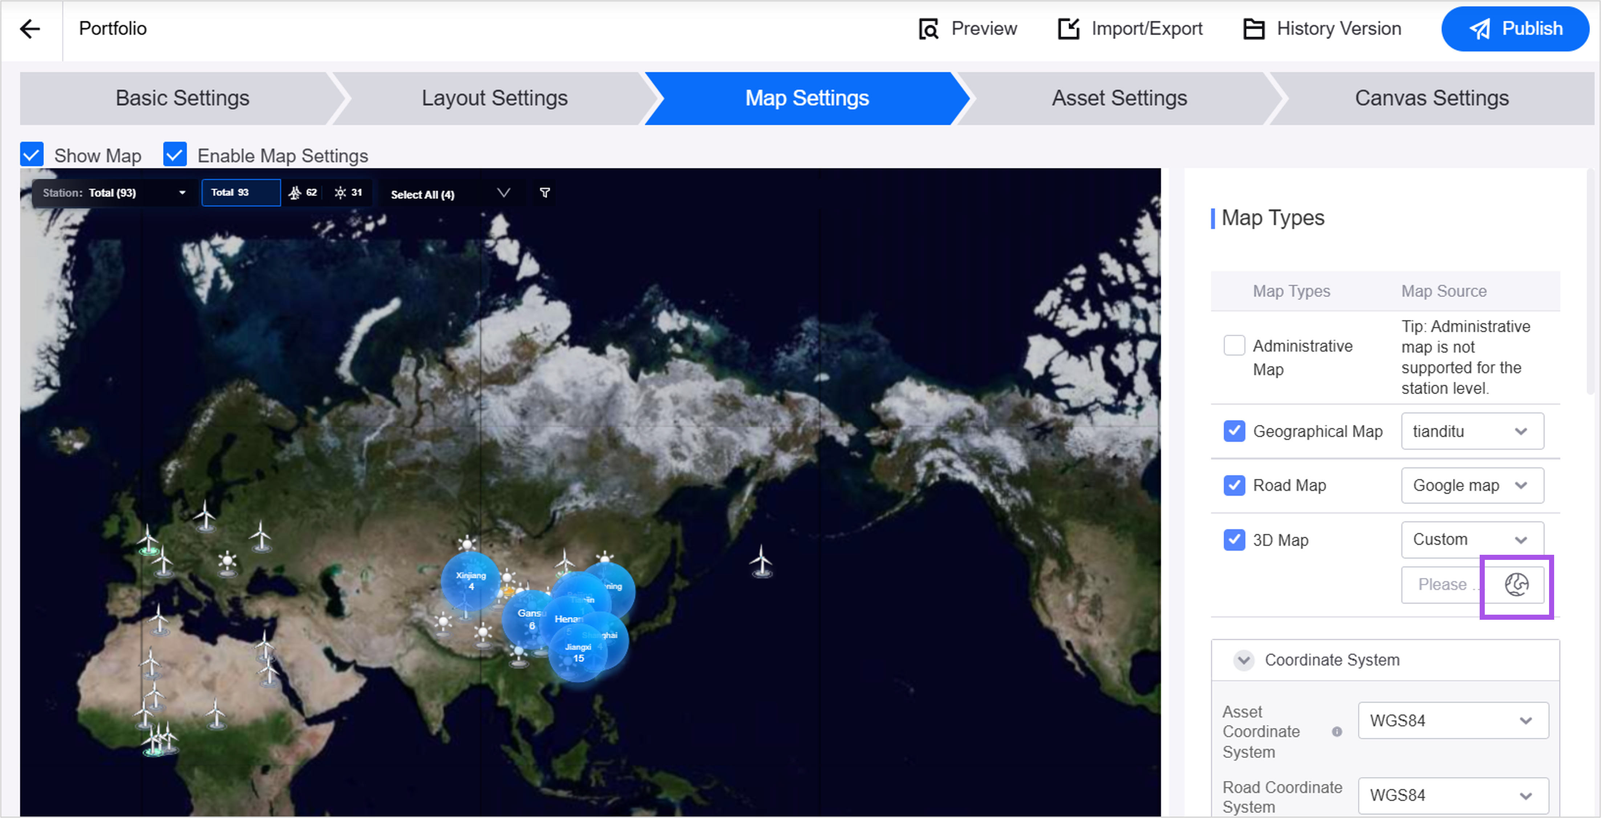Uncheck the Show Map checkbox
1601x818 pixels.
click(x=32, y=155)
